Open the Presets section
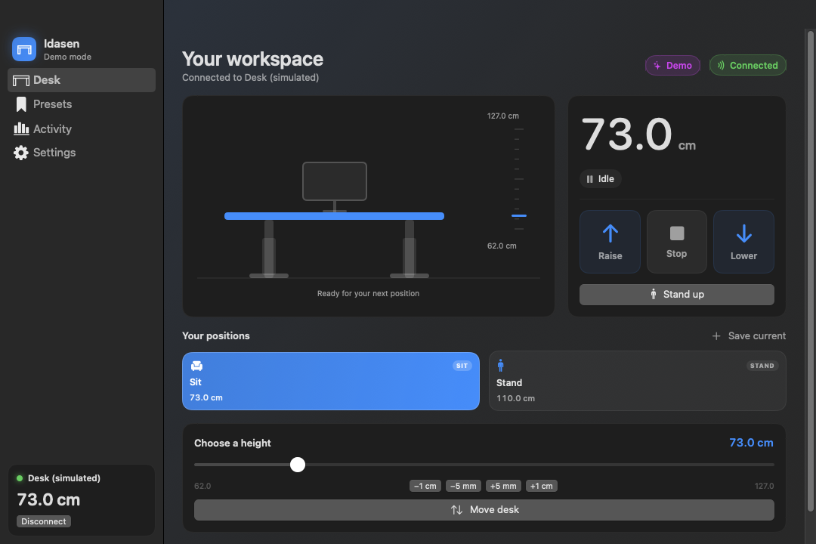Screen dimensions: 816x544 [x=81, y=104]
